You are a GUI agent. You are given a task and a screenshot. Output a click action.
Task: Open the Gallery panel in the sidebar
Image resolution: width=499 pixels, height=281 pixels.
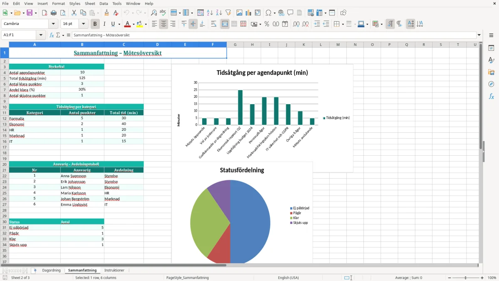coord(491,72)
